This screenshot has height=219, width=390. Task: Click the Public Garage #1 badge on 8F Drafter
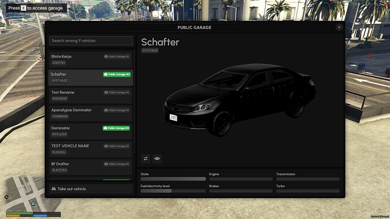(117, 164)
